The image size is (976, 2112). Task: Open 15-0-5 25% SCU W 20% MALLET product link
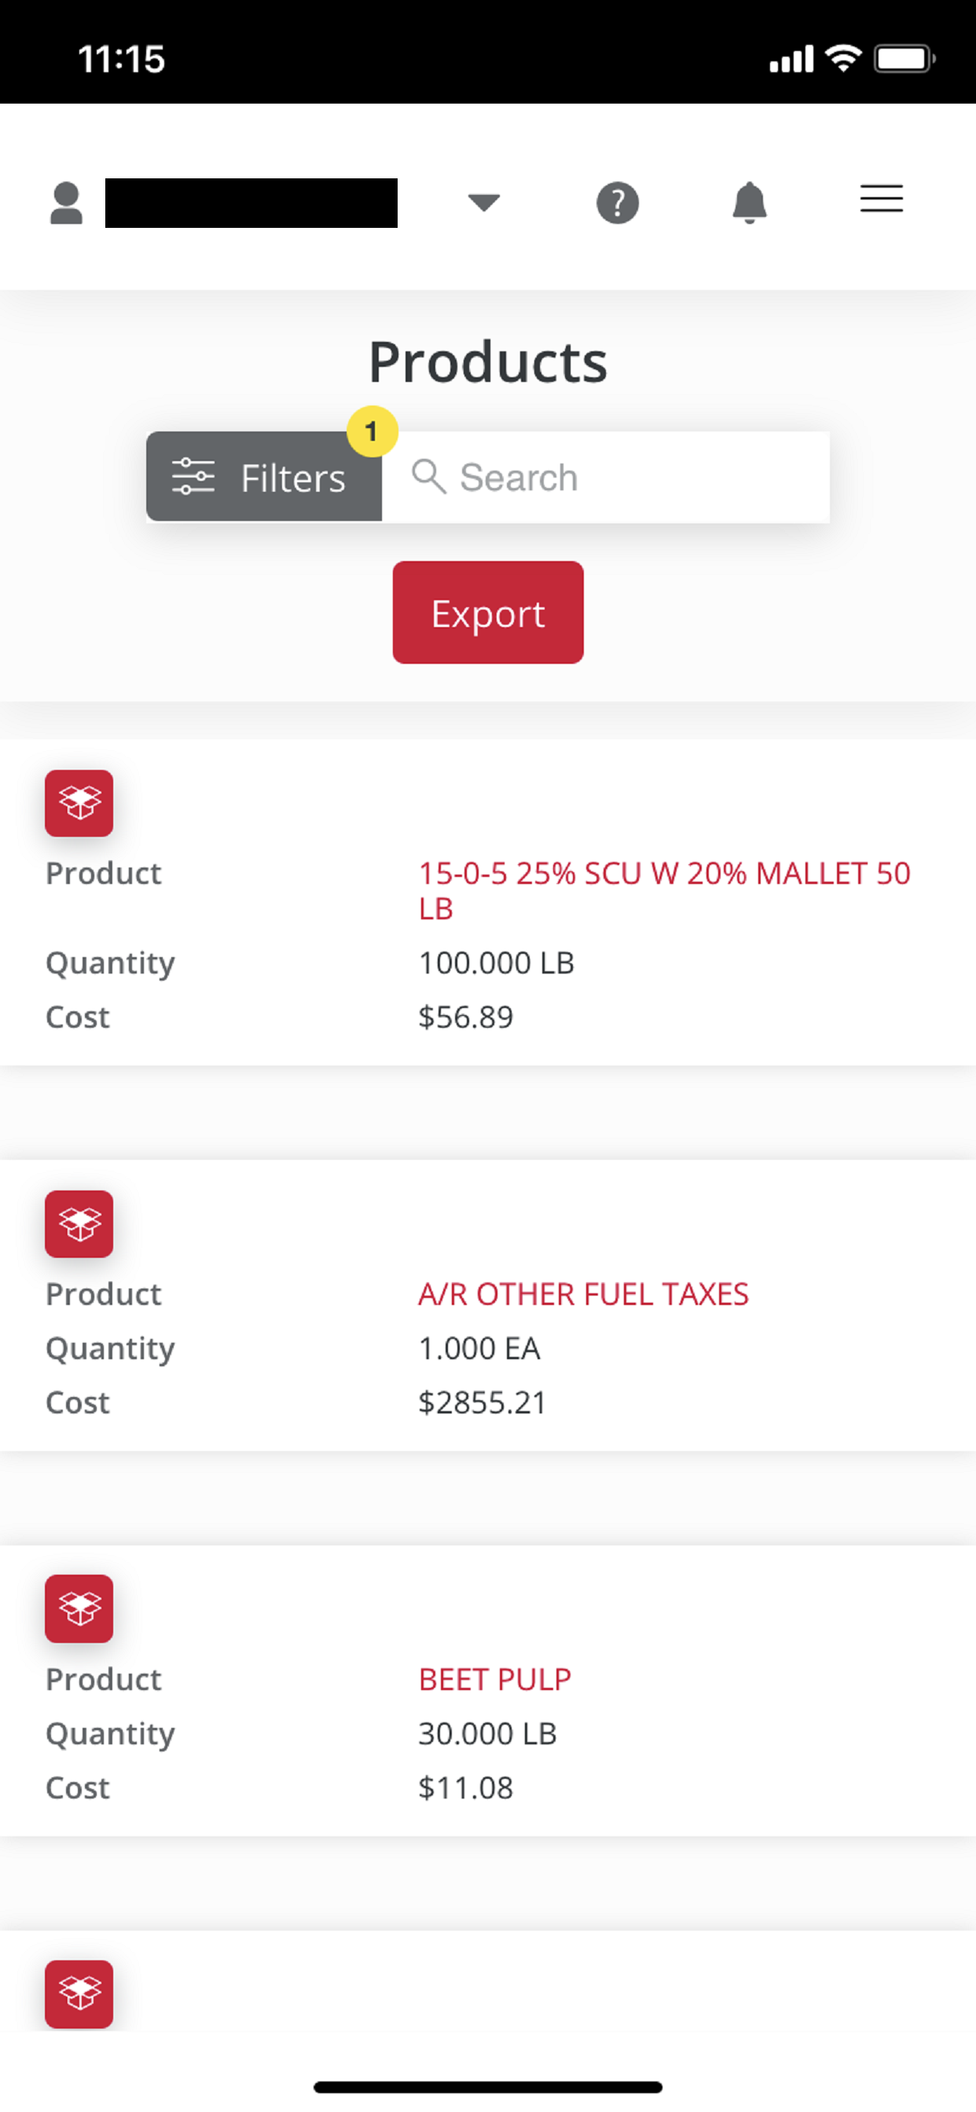tap(664, 890)
